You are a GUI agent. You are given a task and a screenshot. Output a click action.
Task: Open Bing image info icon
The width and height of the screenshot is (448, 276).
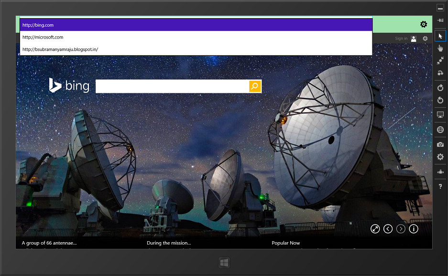point(414,229)
